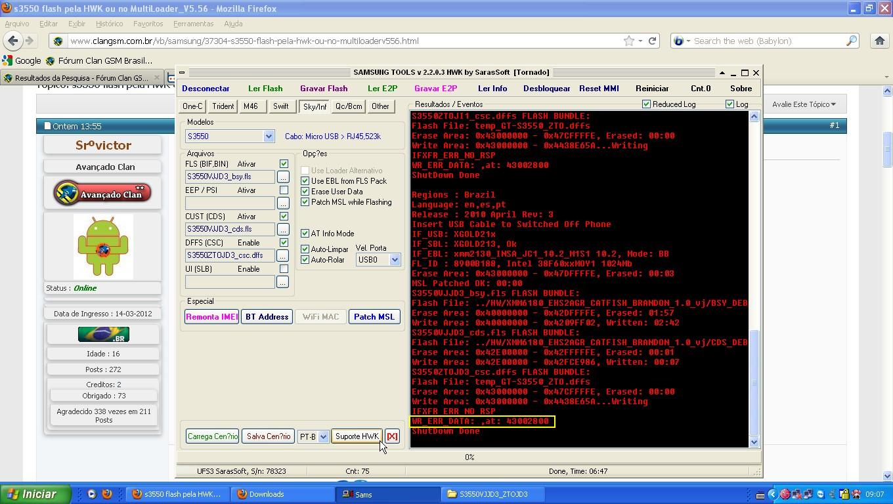This screenshot has width=893, height=504.
Task: Click Firefox forward navigation arrow
Action: tap(29, 41)
